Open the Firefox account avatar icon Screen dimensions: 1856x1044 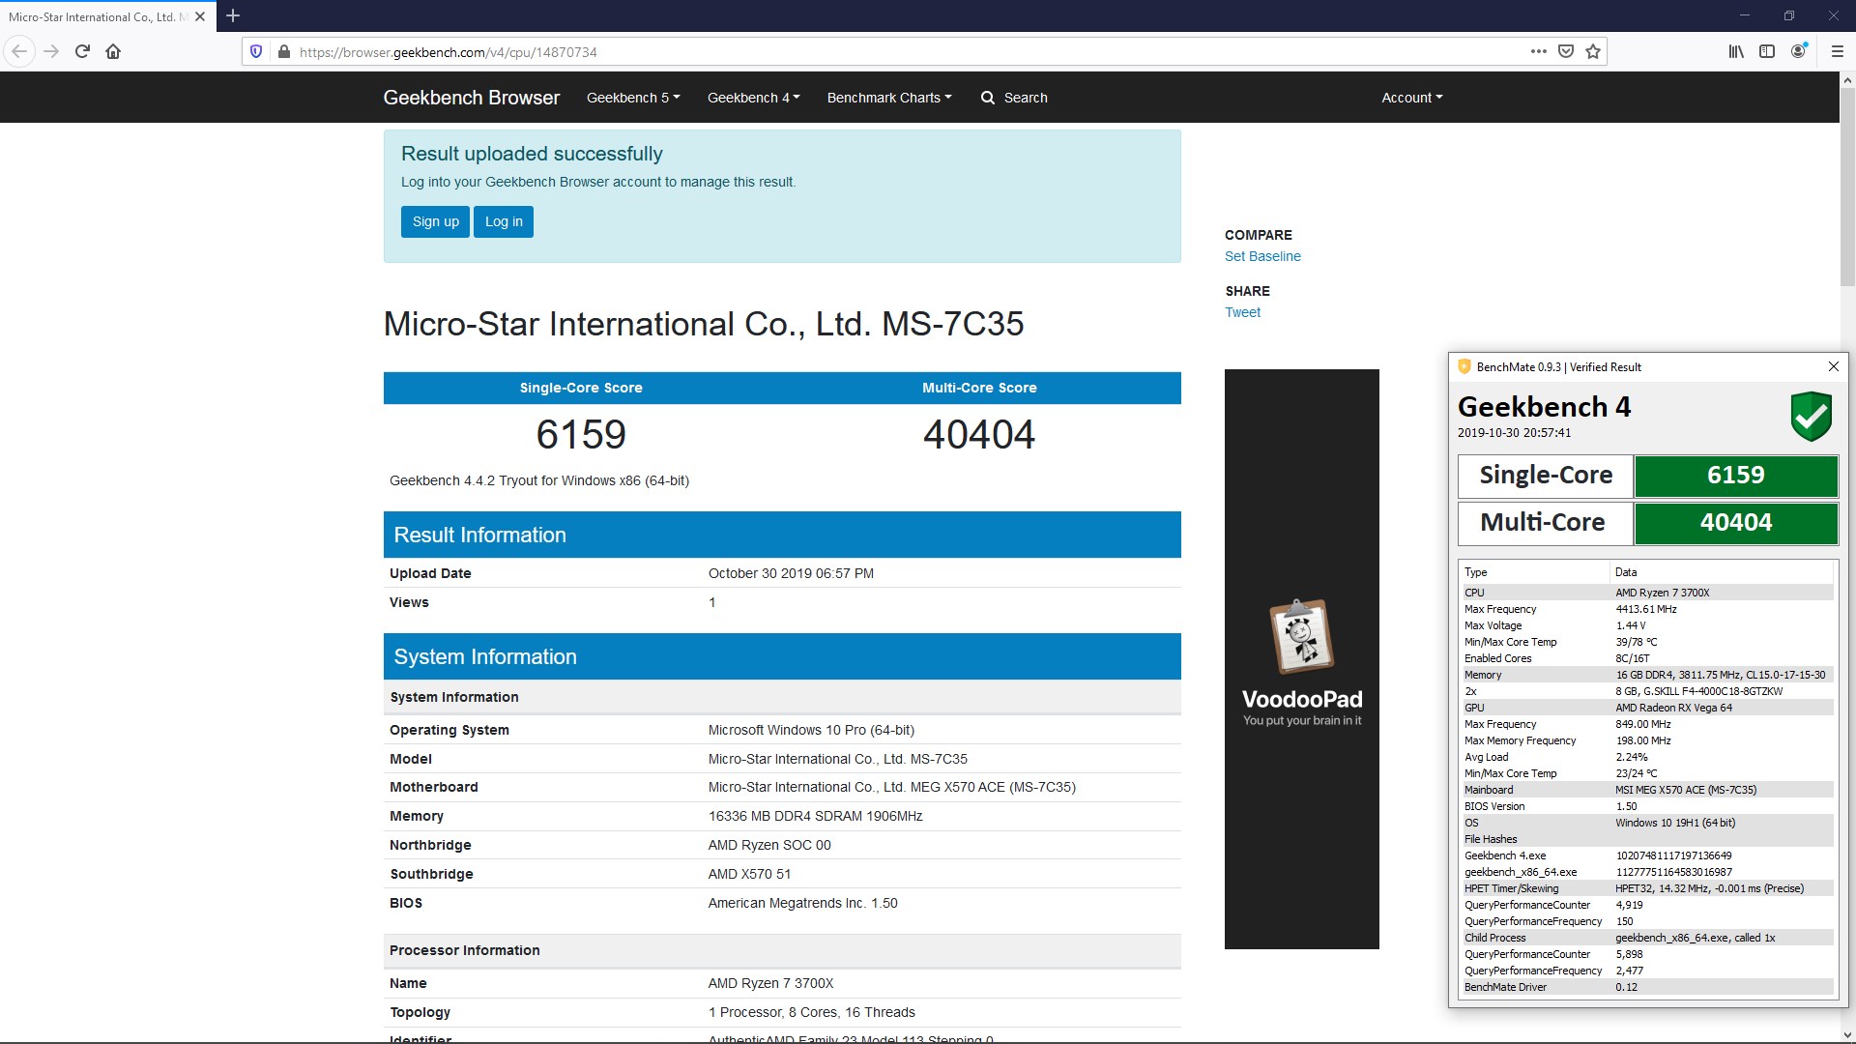coord(1798,51)
